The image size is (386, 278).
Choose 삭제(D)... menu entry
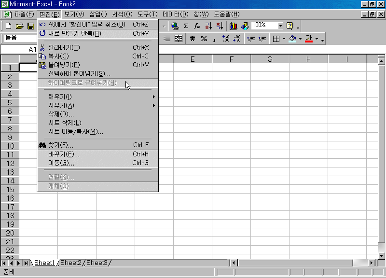pos(98,114)
